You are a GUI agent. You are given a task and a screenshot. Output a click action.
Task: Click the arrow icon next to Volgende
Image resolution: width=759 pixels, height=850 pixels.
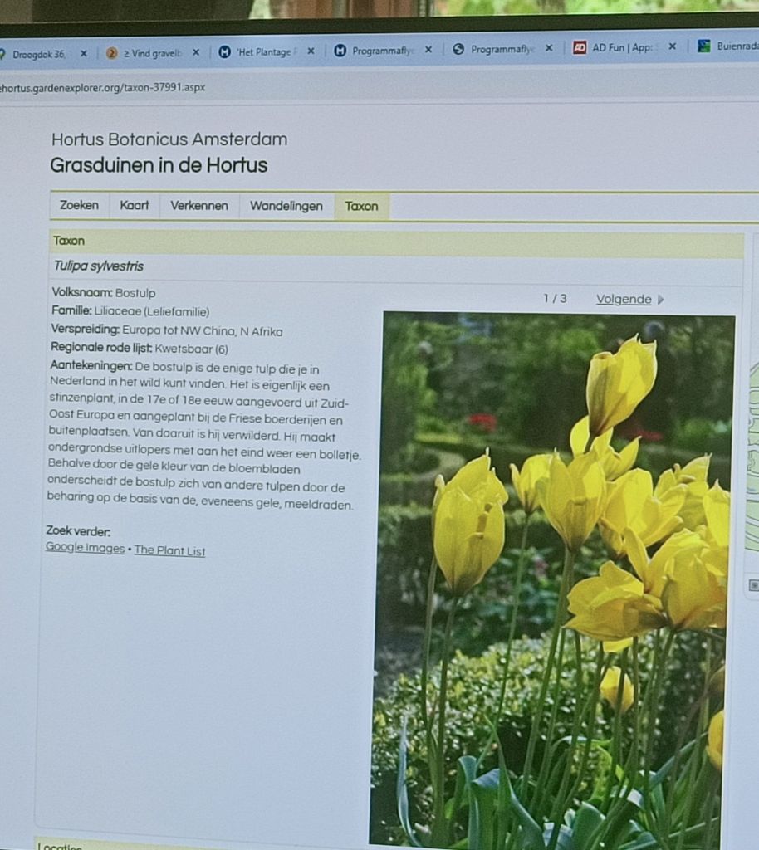[x=661, y=300]
